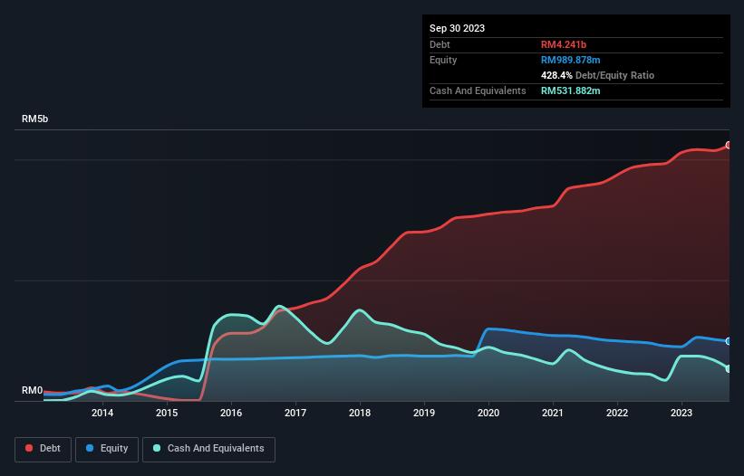Viewport: 744px width, 476px height.
Task: Click the red Debt endpoint marker
Action: coord(729,146)
